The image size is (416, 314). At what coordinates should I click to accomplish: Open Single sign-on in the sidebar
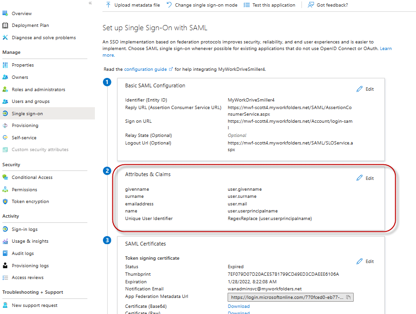(x=28, y=113)
